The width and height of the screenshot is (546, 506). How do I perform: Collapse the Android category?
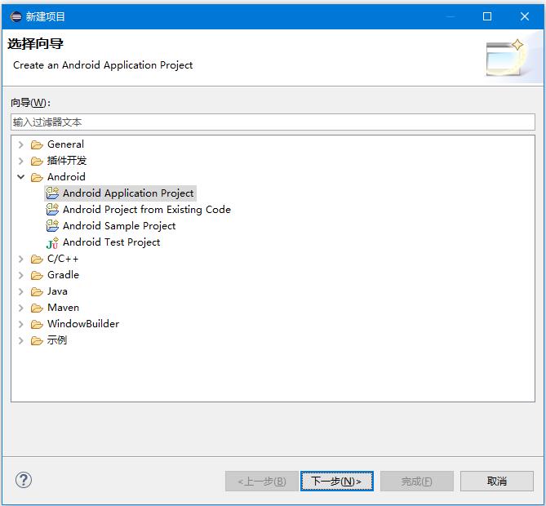pyautogui.click(x=21, y=177)
